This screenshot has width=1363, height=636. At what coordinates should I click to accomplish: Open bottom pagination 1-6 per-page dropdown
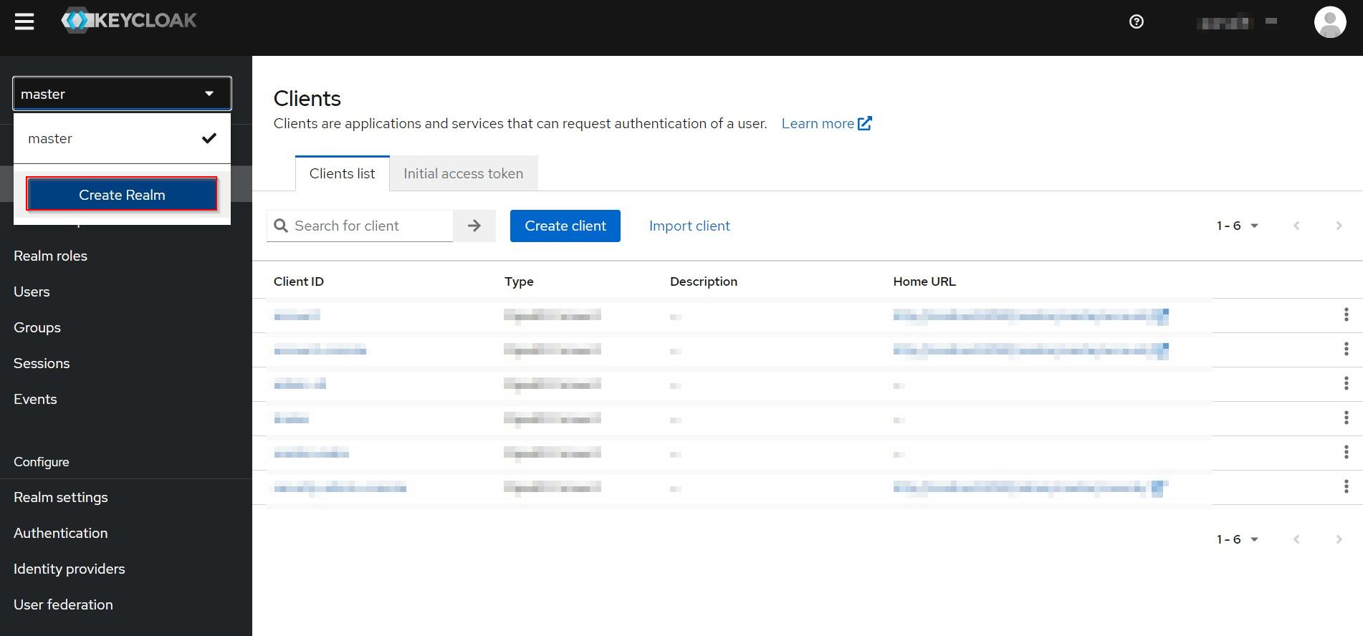1238,539
